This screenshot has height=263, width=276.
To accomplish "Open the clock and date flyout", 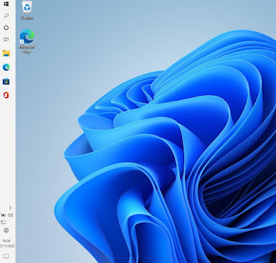I will point(7,243).
